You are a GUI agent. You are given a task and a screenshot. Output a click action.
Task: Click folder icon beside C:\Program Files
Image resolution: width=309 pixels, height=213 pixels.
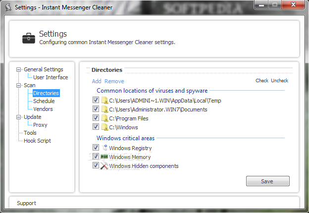click(x=104, y=118)
